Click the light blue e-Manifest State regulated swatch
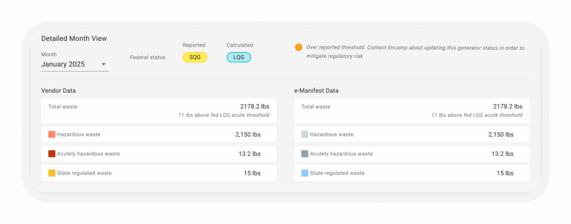This screenshot has width=571, height=224. [x=304, y=173]
